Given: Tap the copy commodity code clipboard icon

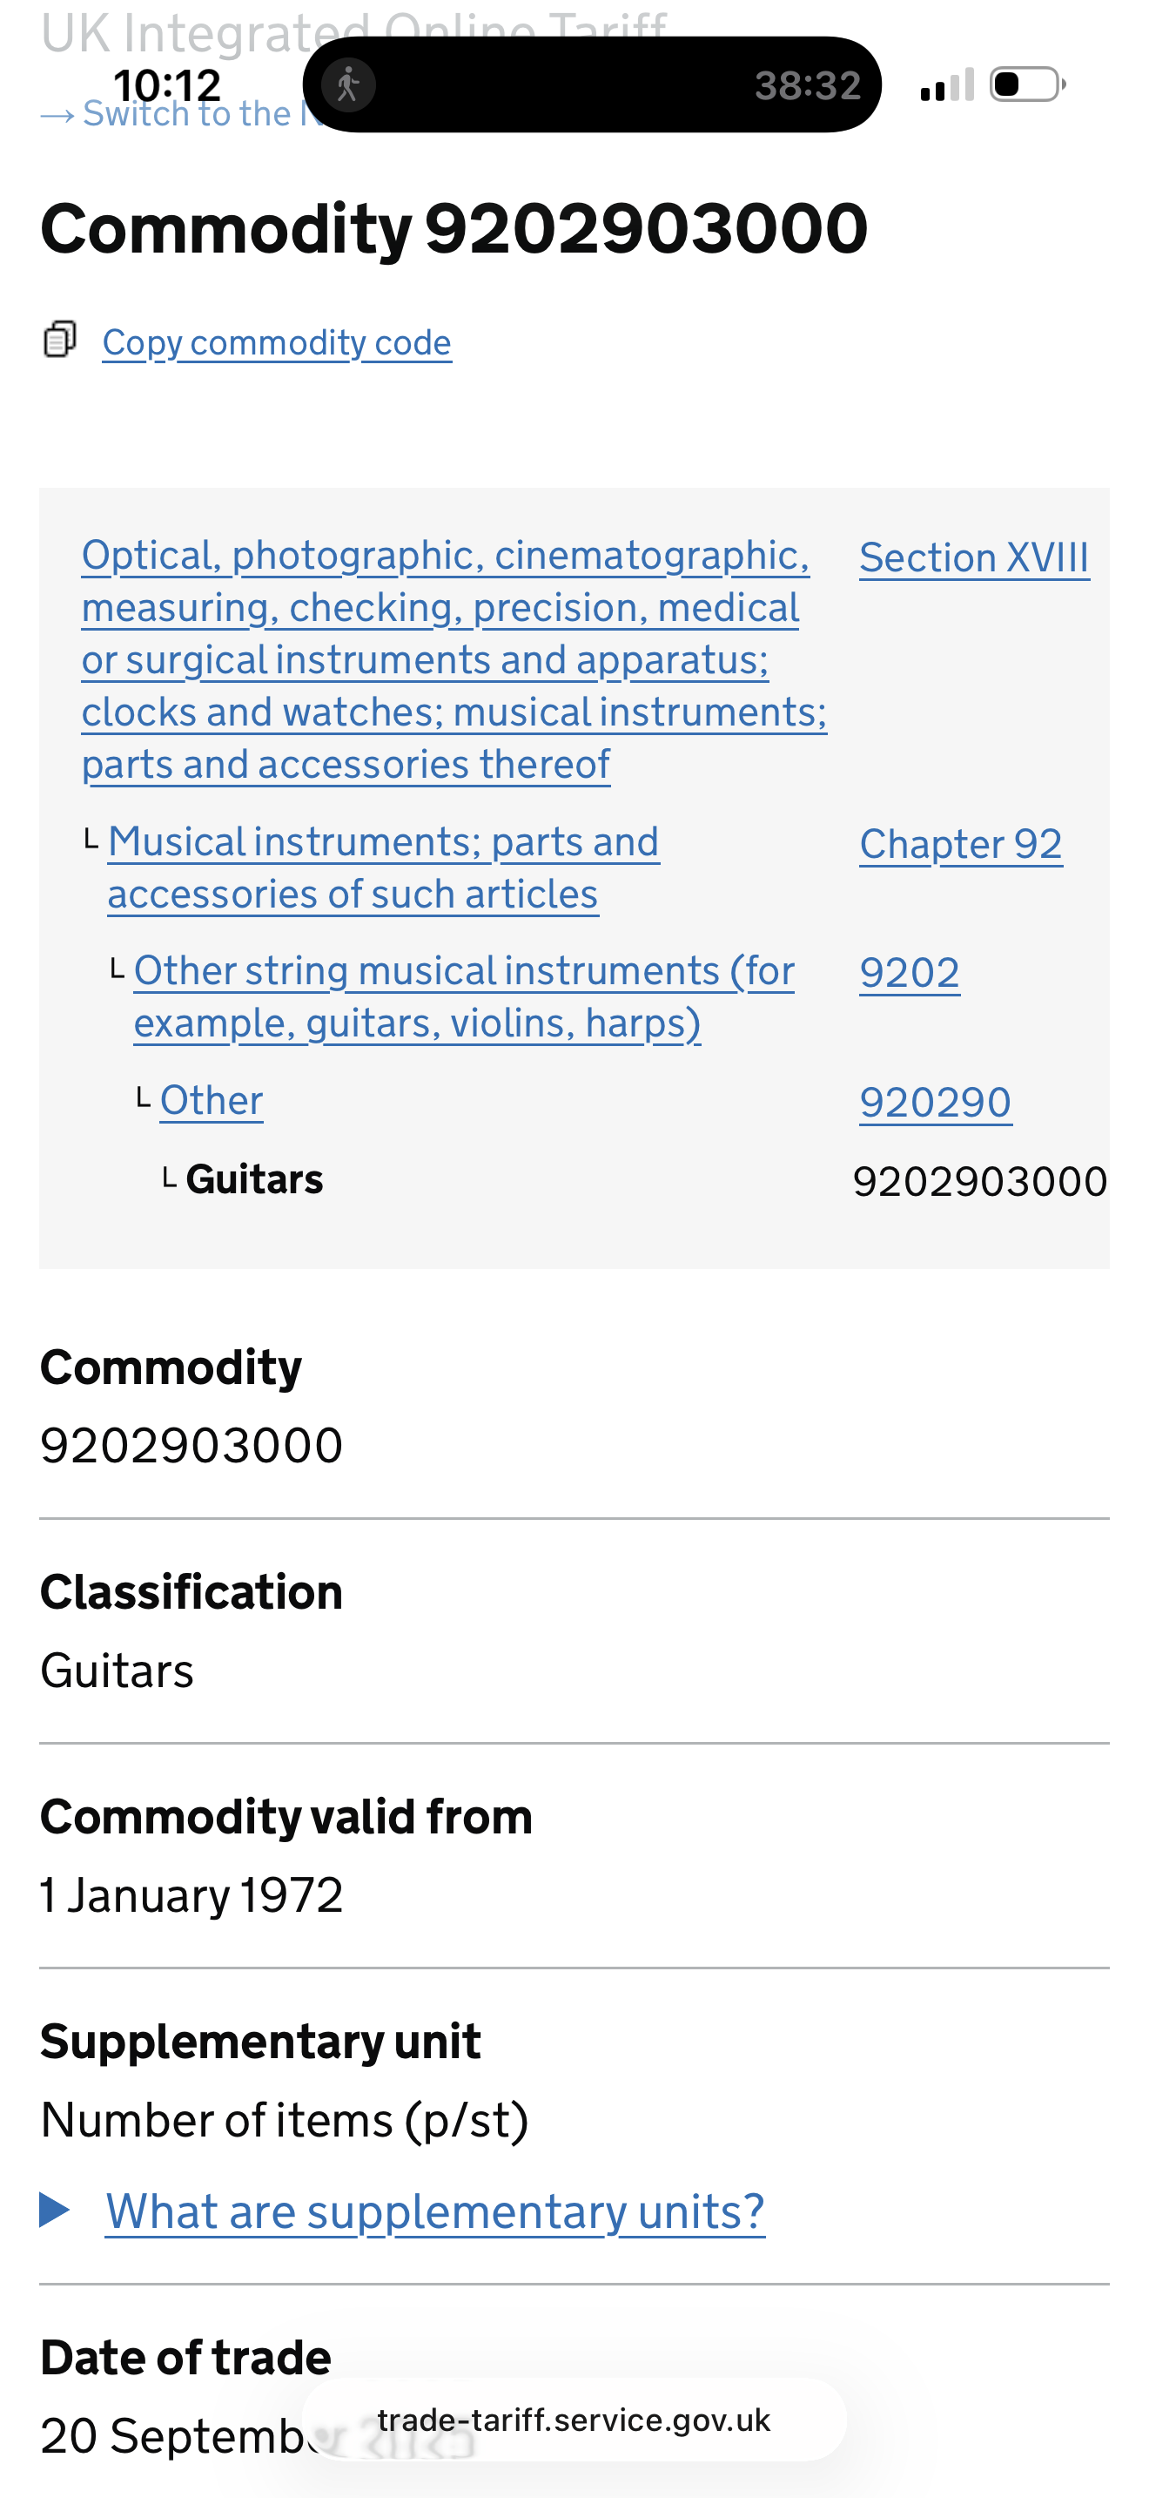Looking at the screenshot, I should [x=59, y=340].
